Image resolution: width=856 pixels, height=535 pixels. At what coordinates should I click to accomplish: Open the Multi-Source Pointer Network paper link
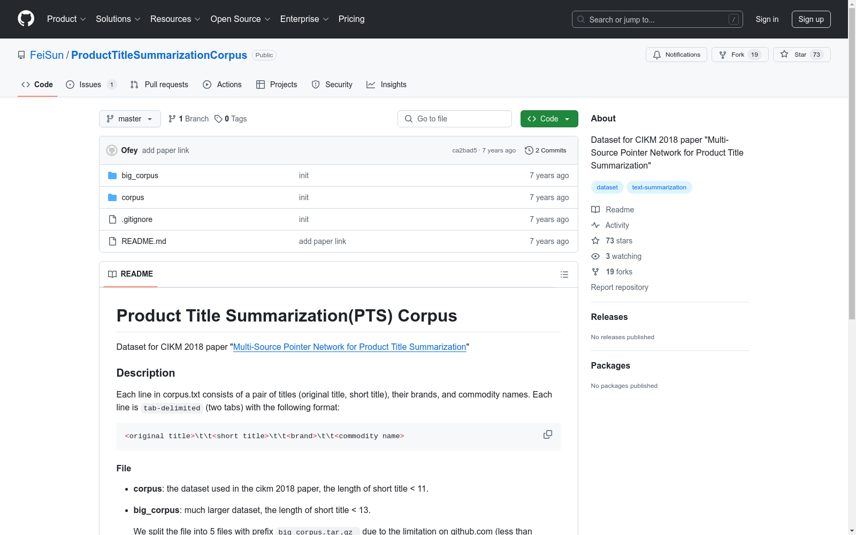click(x=350, y=347)
